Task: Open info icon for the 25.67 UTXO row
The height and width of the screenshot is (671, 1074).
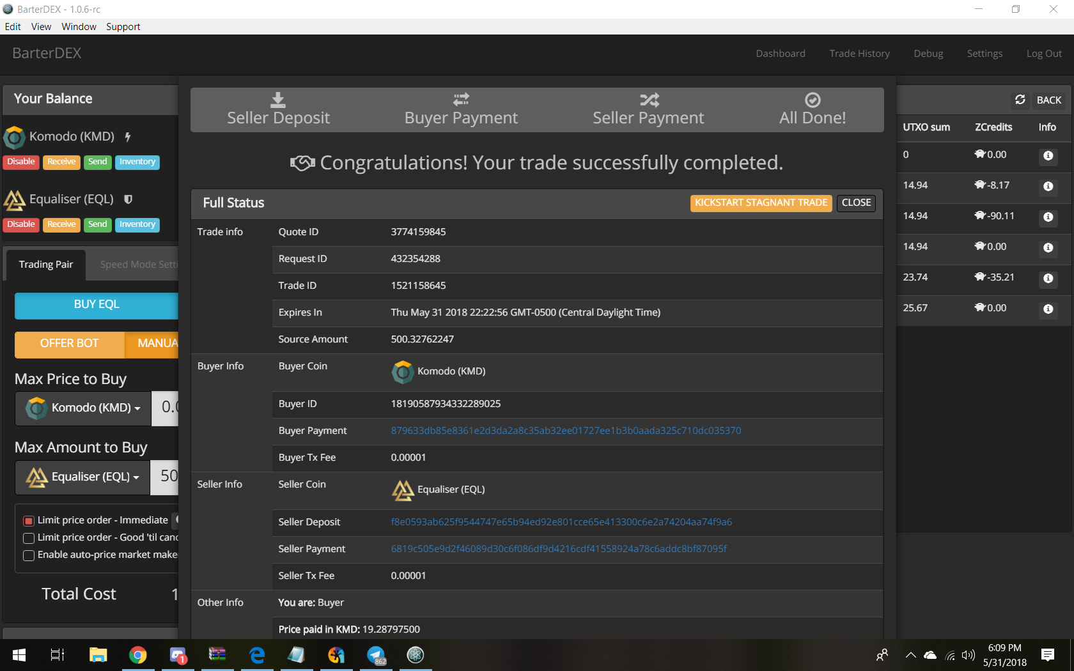Action: click(x=1048, y=309)
